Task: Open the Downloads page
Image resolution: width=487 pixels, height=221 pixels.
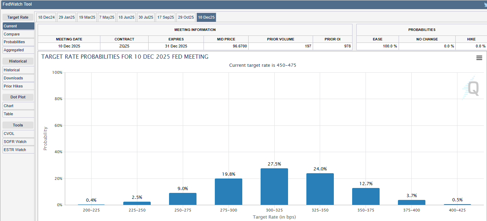Action: (x=18, y=78)
